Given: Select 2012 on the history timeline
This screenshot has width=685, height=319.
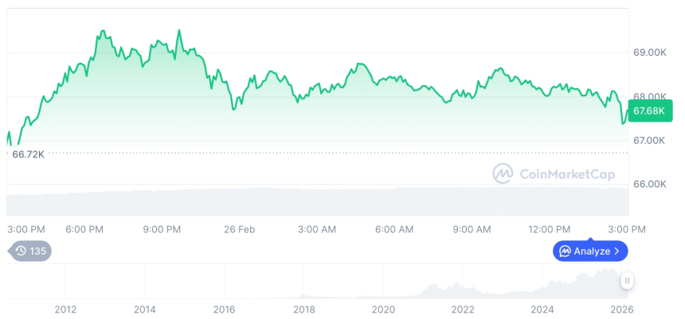Looking at the screenshot, I should (x=65, y=309).
